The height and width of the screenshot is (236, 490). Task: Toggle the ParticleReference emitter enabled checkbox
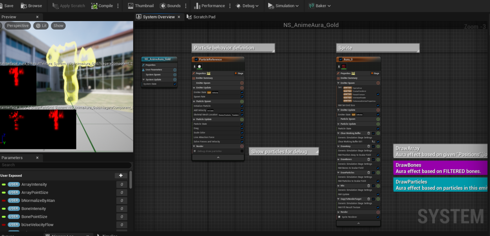point(196,59)
